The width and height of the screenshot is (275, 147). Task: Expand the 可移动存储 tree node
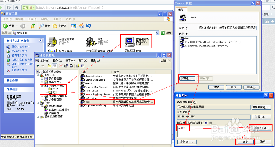(42, 106)
